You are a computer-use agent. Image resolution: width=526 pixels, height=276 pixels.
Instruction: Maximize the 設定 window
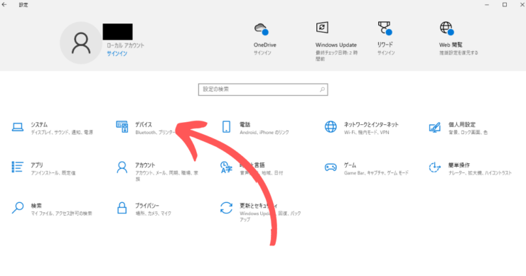point(505,5)
